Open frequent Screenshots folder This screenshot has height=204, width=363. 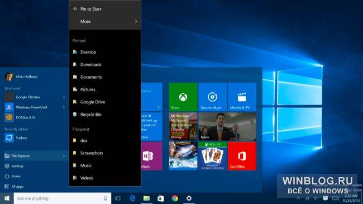[105, 153]
